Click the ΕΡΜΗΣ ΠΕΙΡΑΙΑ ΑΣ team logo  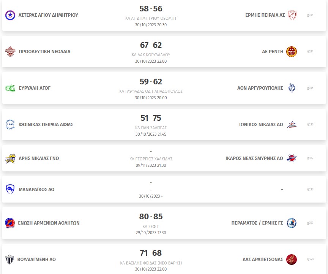tap(292, 15)
